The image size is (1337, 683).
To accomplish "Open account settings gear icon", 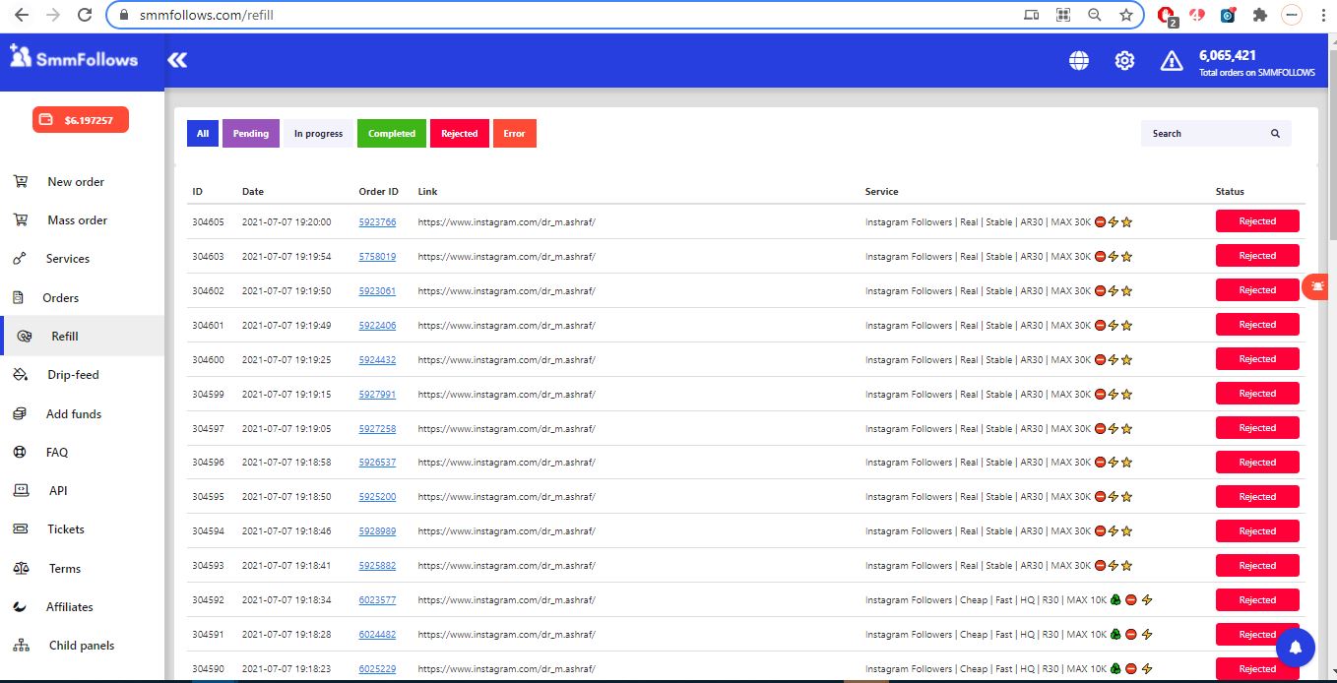I will pos(1124,61).
